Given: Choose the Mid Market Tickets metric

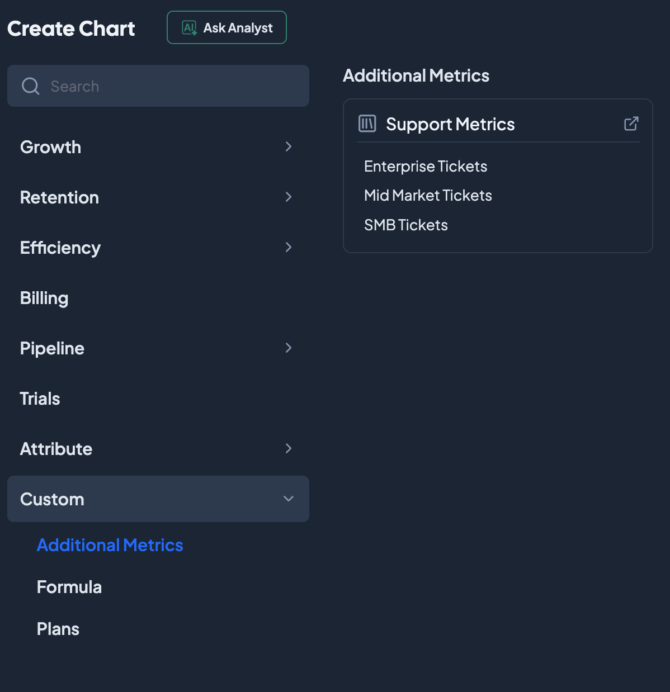Looking at the screenshot, I should 428,196.
